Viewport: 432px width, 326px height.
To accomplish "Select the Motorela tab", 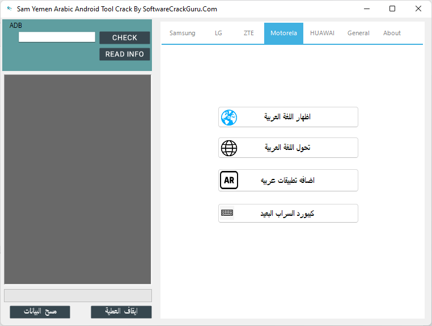I will pyautogui.click(x=283, y=33).
